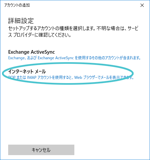The image size is (150, 160).
Task: Click the word IMAP in the description
Action: click(32, 78)
